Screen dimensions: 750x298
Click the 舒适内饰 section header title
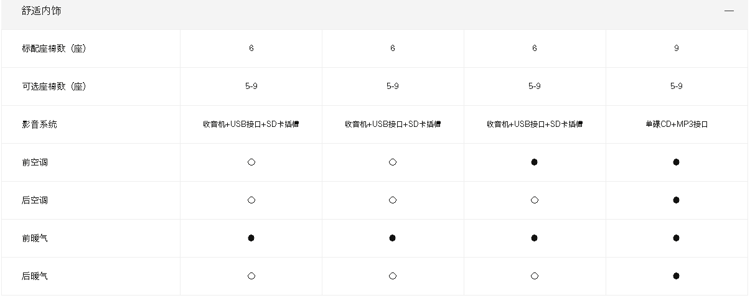[42, 11]
